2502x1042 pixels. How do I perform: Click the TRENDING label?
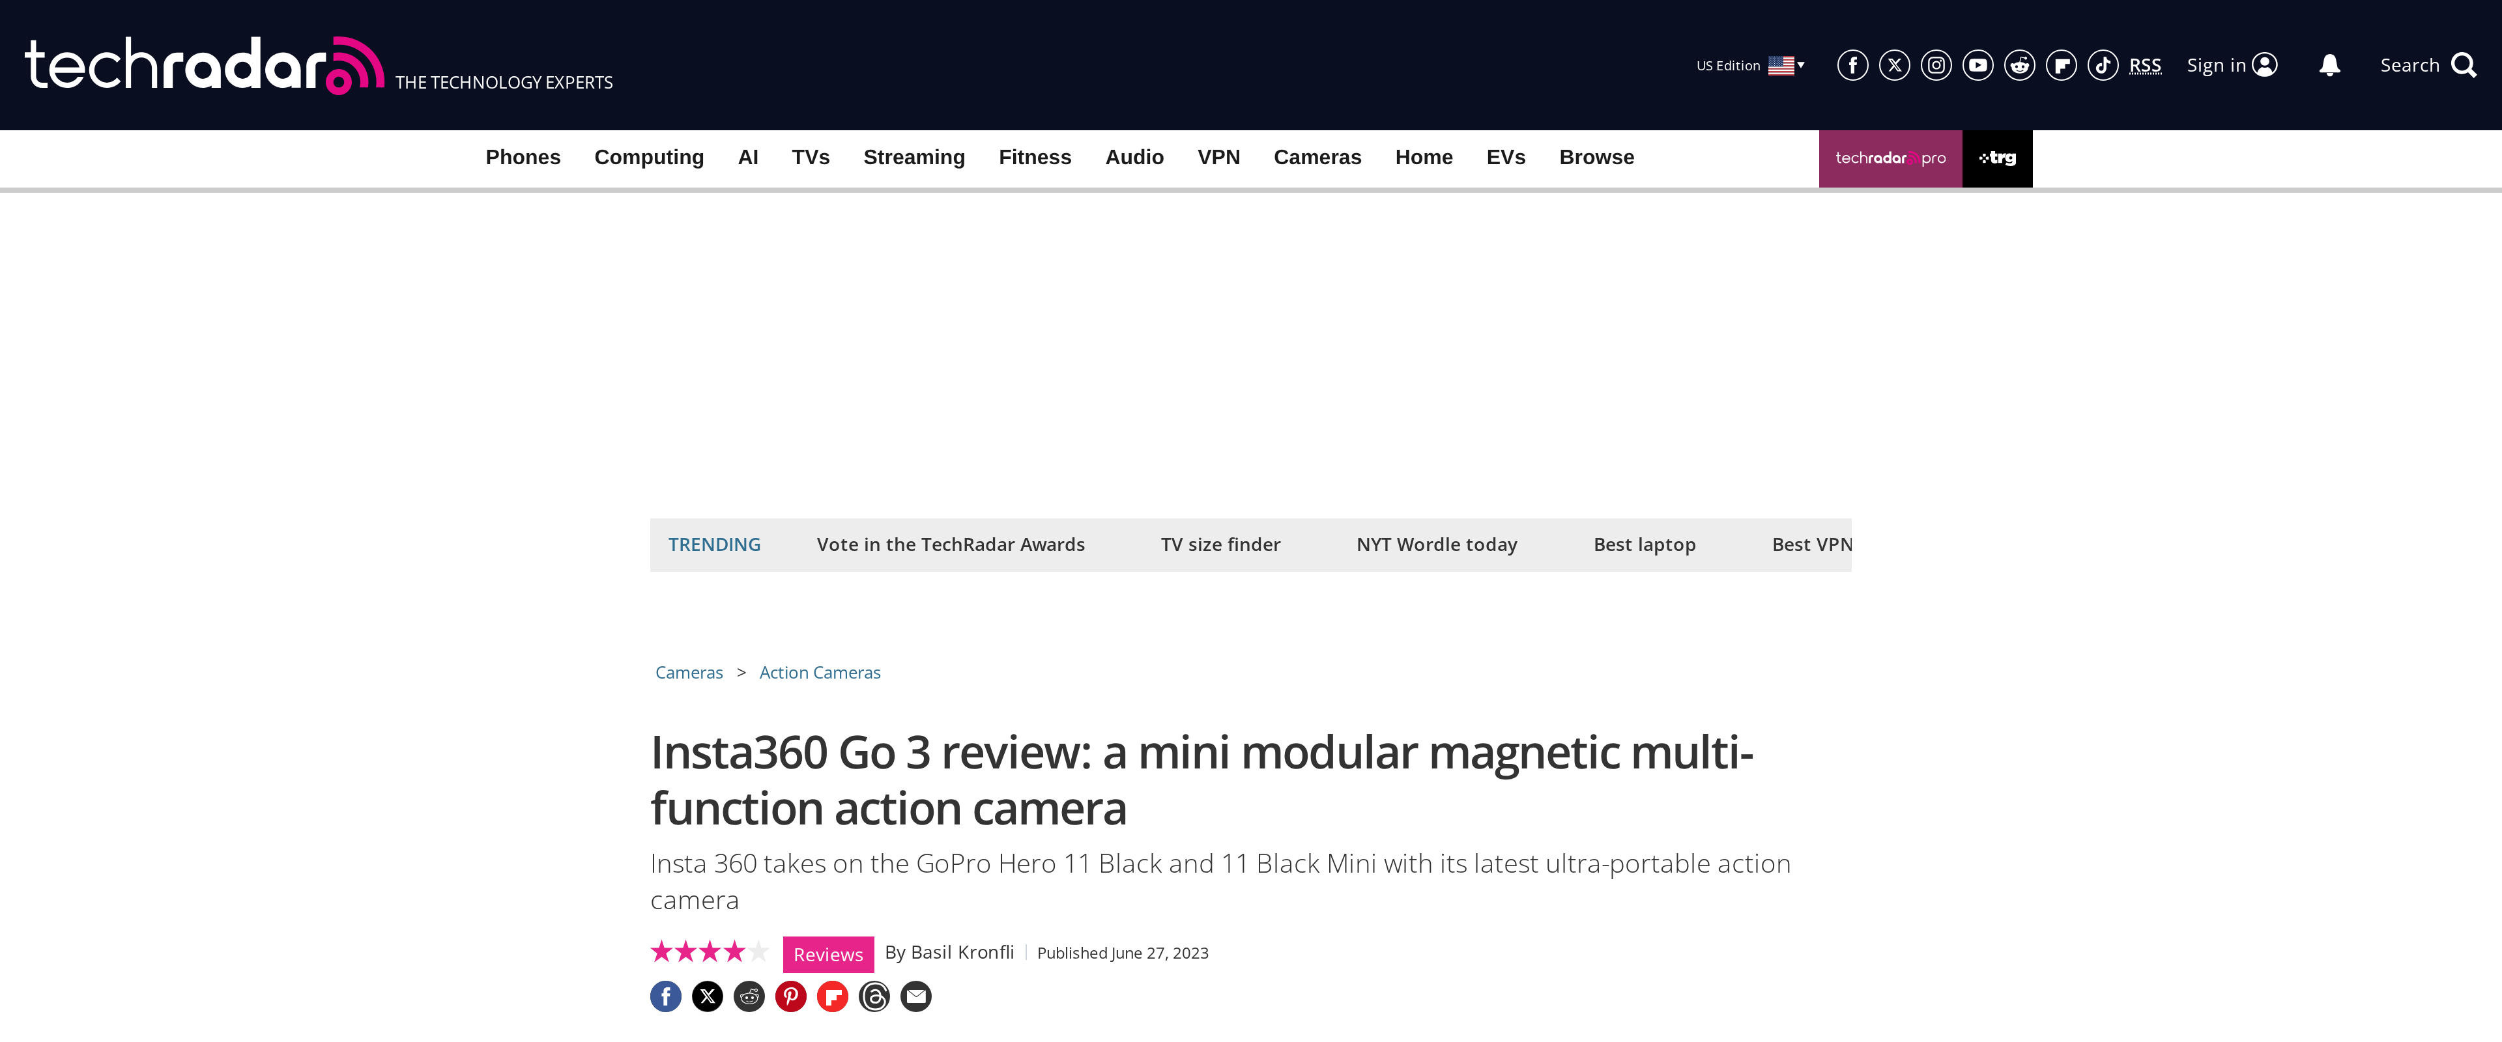pyautogui.click(x=714, y=545)
